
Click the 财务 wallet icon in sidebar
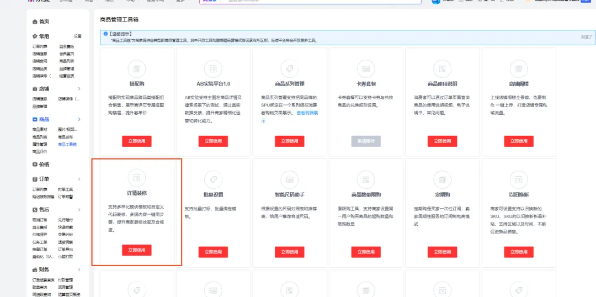(35, 269)
